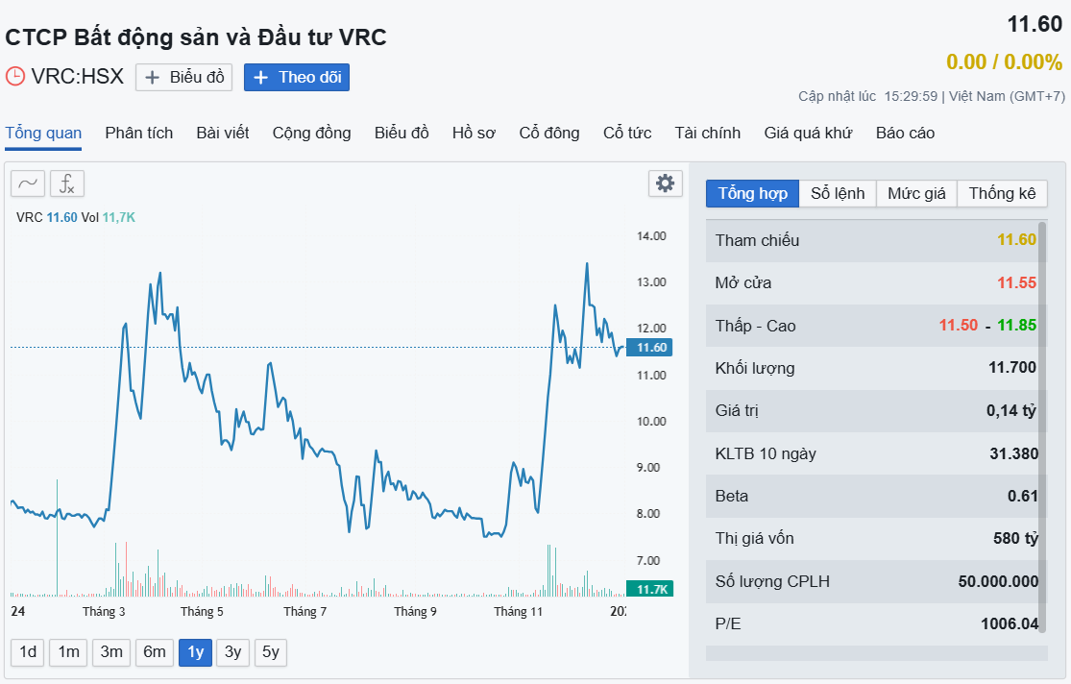1071x684 pixels.
Task: Open the Tài chính tab
Action: click(x=708, y=133)
